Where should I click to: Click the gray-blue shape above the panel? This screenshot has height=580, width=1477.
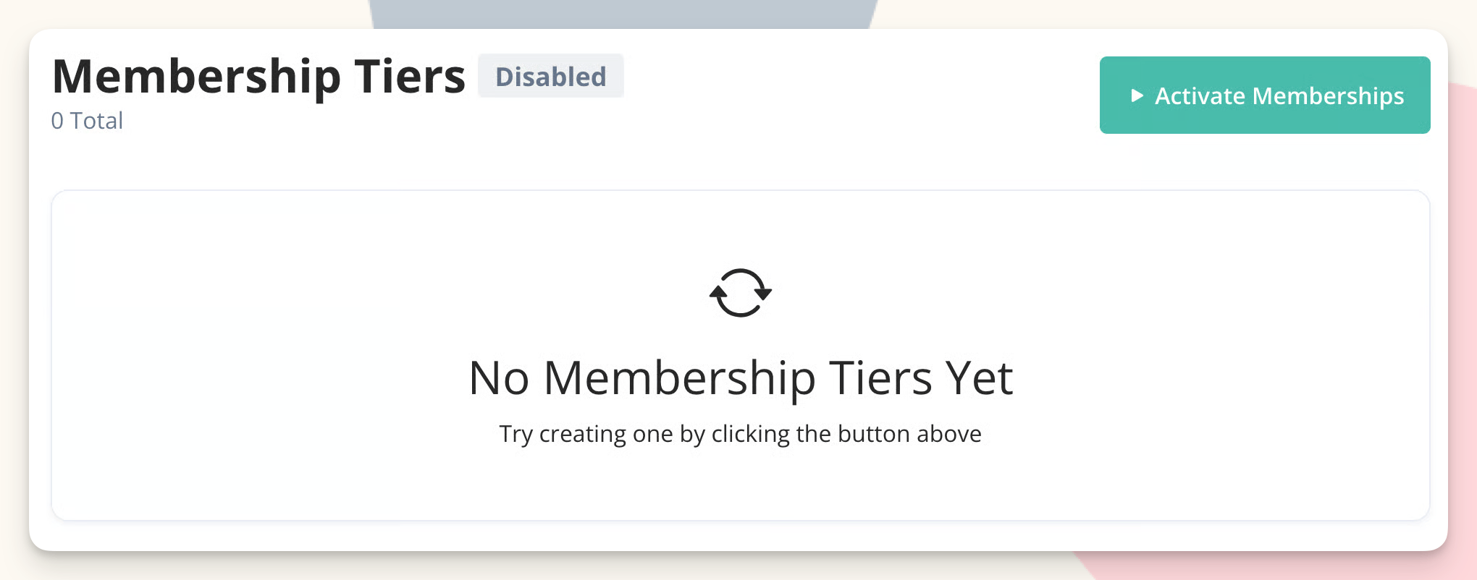tap(623, 14)
